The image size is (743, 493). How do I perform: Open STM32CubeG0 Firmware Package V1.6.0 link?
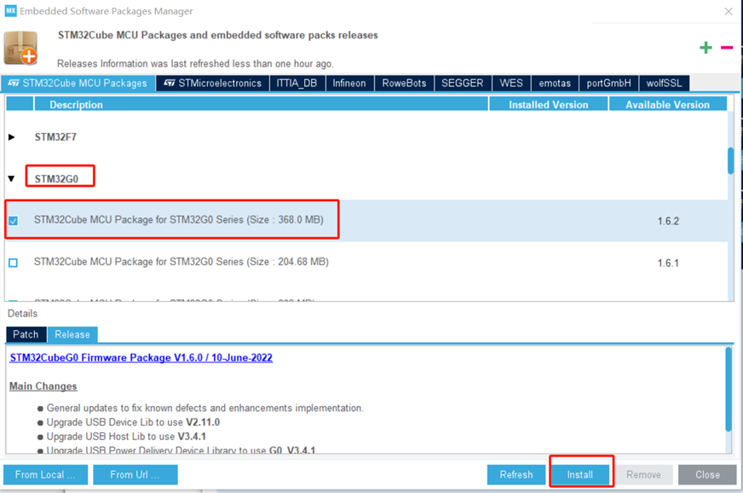[x=141, y=358]
